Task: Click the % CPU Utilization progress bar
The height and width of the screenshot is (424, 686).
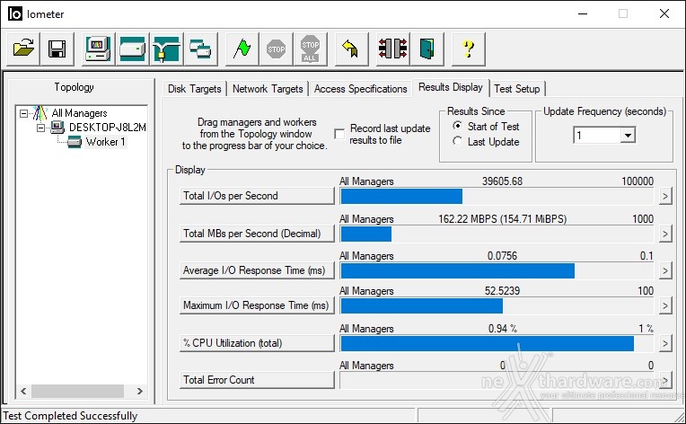Action: (497, 344)
